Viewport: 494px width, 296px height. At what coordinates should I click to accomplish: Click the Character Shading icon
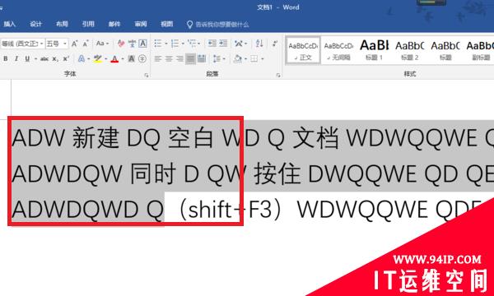click(x=132, y=59)
